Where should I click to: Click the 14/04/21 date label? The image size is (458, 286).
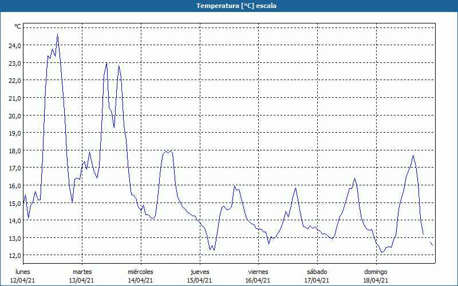[x=140, y=280]
